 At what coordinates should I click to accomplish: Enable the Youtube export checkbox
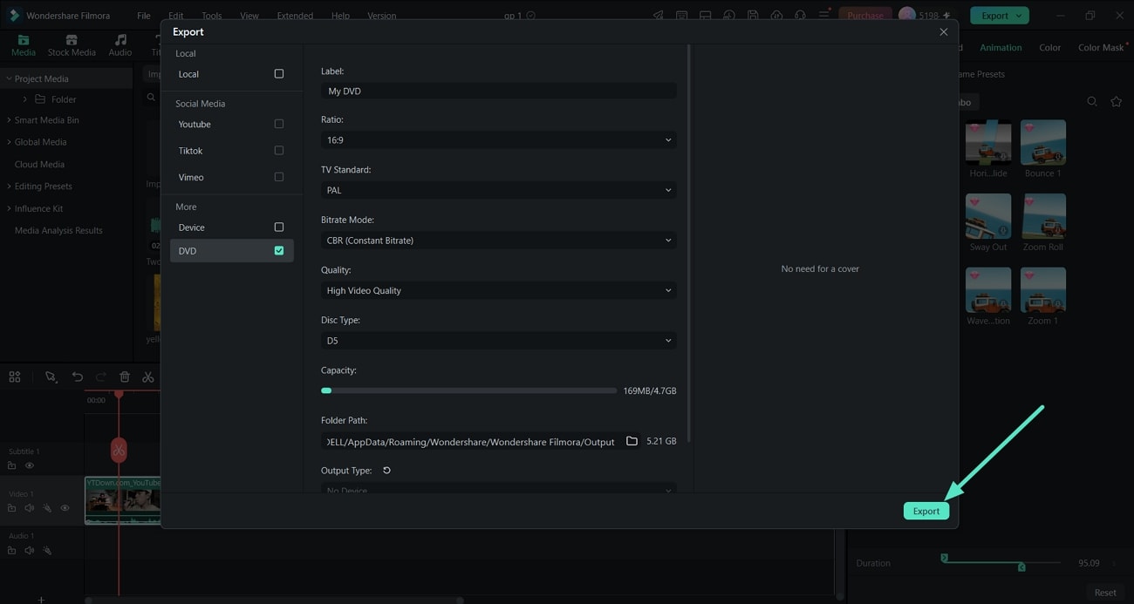pos(279,124)
